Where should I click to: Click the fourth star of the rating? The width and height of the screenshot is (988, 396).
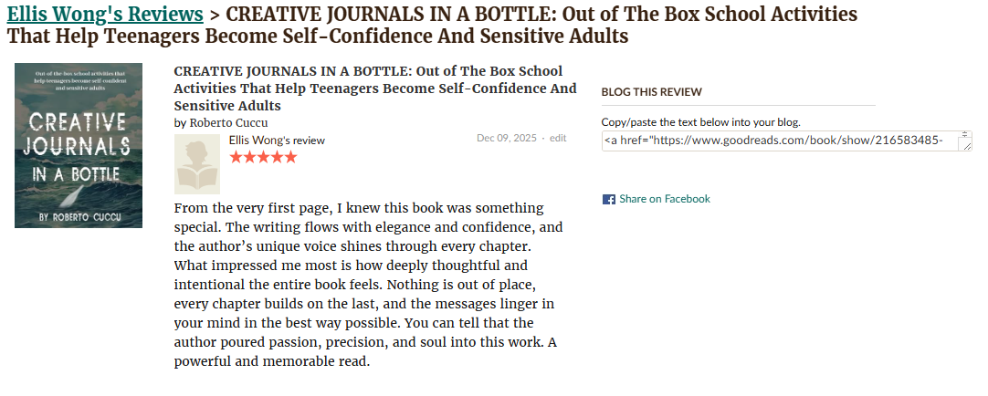click(x=277, y=157)
